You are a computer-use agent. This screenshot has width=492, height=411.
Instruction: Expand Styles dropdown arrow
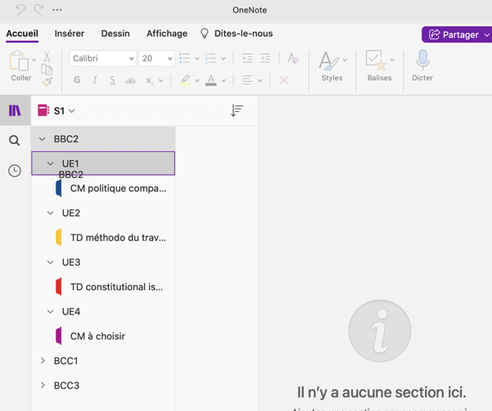[x=345, y=60]
